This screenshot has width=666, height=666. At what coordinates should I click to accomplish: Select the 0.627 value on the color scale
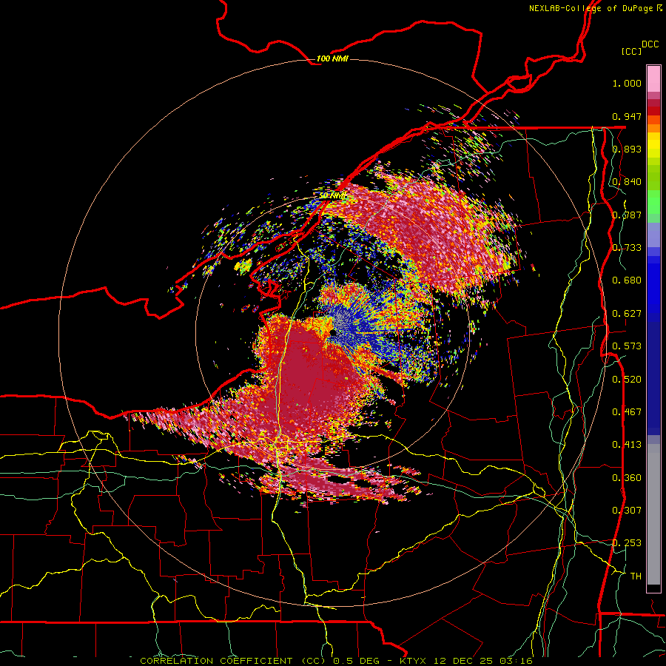(x=627, y=314)
